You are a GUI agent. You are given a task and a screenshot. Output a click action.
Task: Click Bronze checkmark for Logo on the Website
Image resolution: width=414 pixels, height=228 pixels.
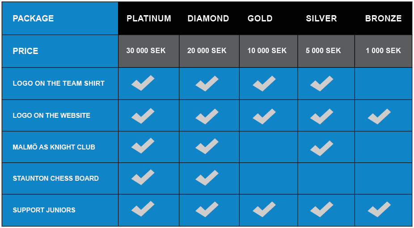[379, 116]
